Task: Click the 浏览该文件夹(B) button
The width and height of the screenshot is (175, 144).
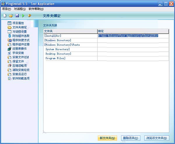Action: tap(157, 138)
